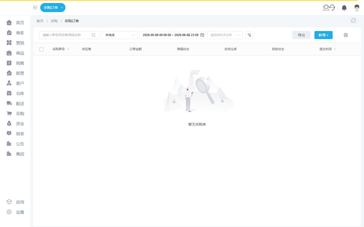Close the 采购订单 tab

pyautogui.click(x=62, y=8)
